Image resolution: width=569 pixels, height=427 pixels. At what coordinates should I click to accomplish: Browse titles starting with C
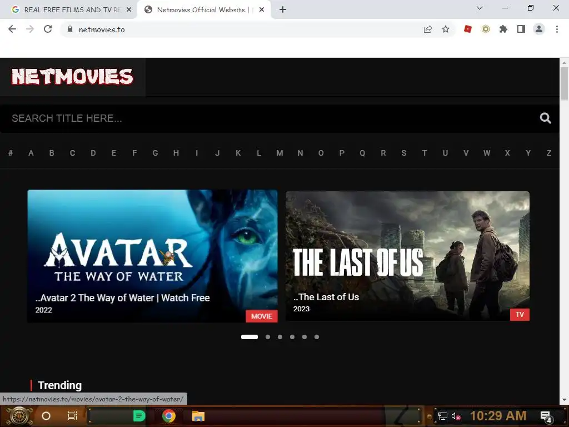coord(73,153)
